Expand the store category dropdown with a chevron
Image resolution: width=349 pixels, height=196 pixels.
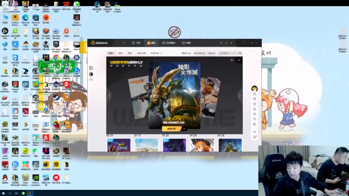(156, 53)
